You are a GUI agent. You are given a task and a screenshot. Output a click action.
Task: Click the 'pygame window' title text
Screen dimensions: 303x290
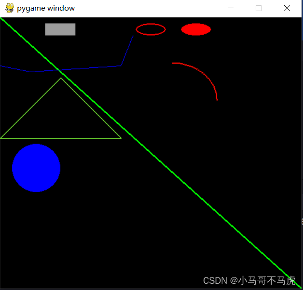(x=46, y=8)
